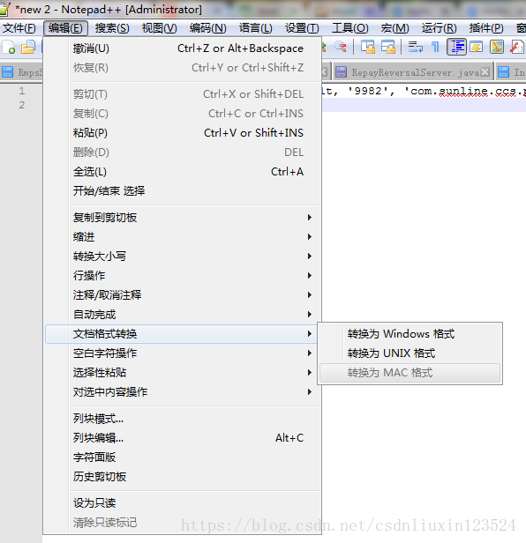Click line number 1 in the margin
The height and width of the screenshot is (543, 526).
coord(22,91)
